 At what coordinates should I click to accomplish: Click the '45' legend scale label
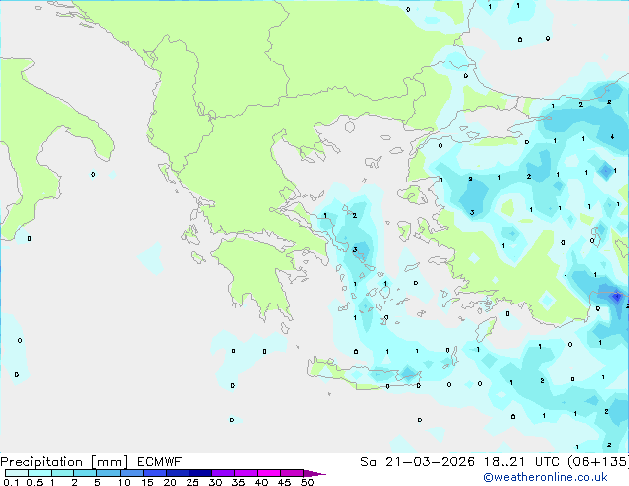[284, 482]
